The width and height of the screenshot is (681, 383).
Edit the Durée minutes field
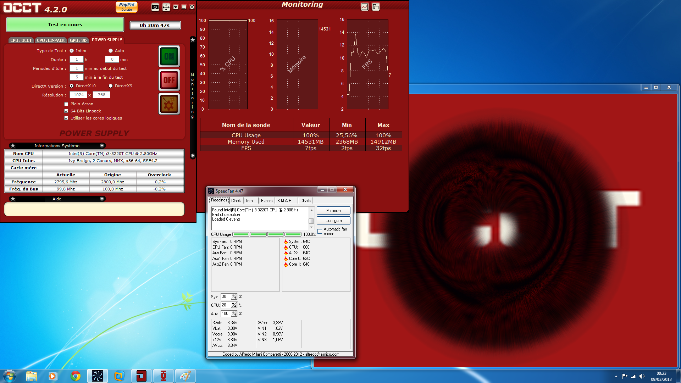tap(112, 60)
